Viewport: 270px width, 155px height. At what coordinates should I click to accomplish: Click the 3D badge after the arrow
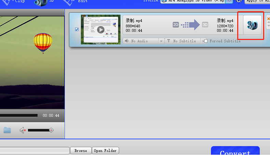tap(205, 25)
